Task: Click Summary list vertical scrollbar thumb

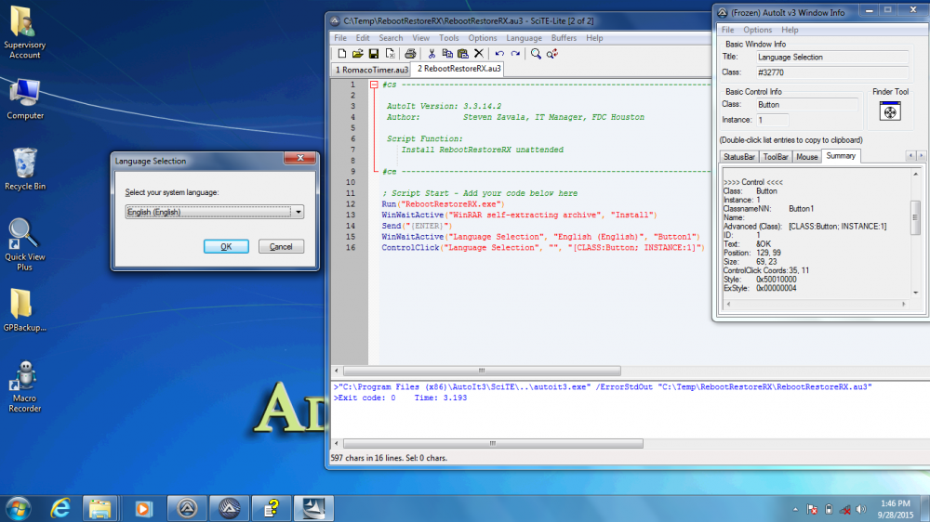Action: coord(915,217)
